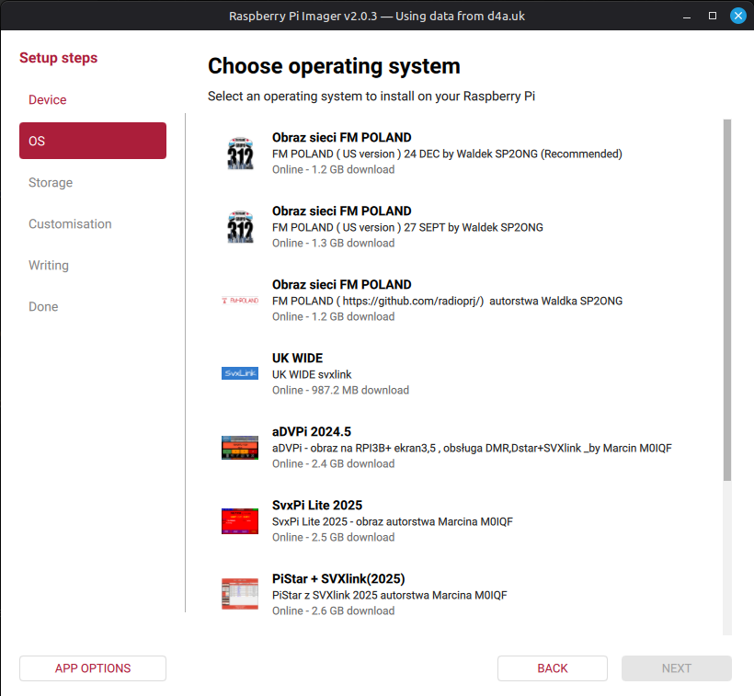Go to the Storage setup step
The height and width of the screenshot is (696, 754).
(51, 182)
